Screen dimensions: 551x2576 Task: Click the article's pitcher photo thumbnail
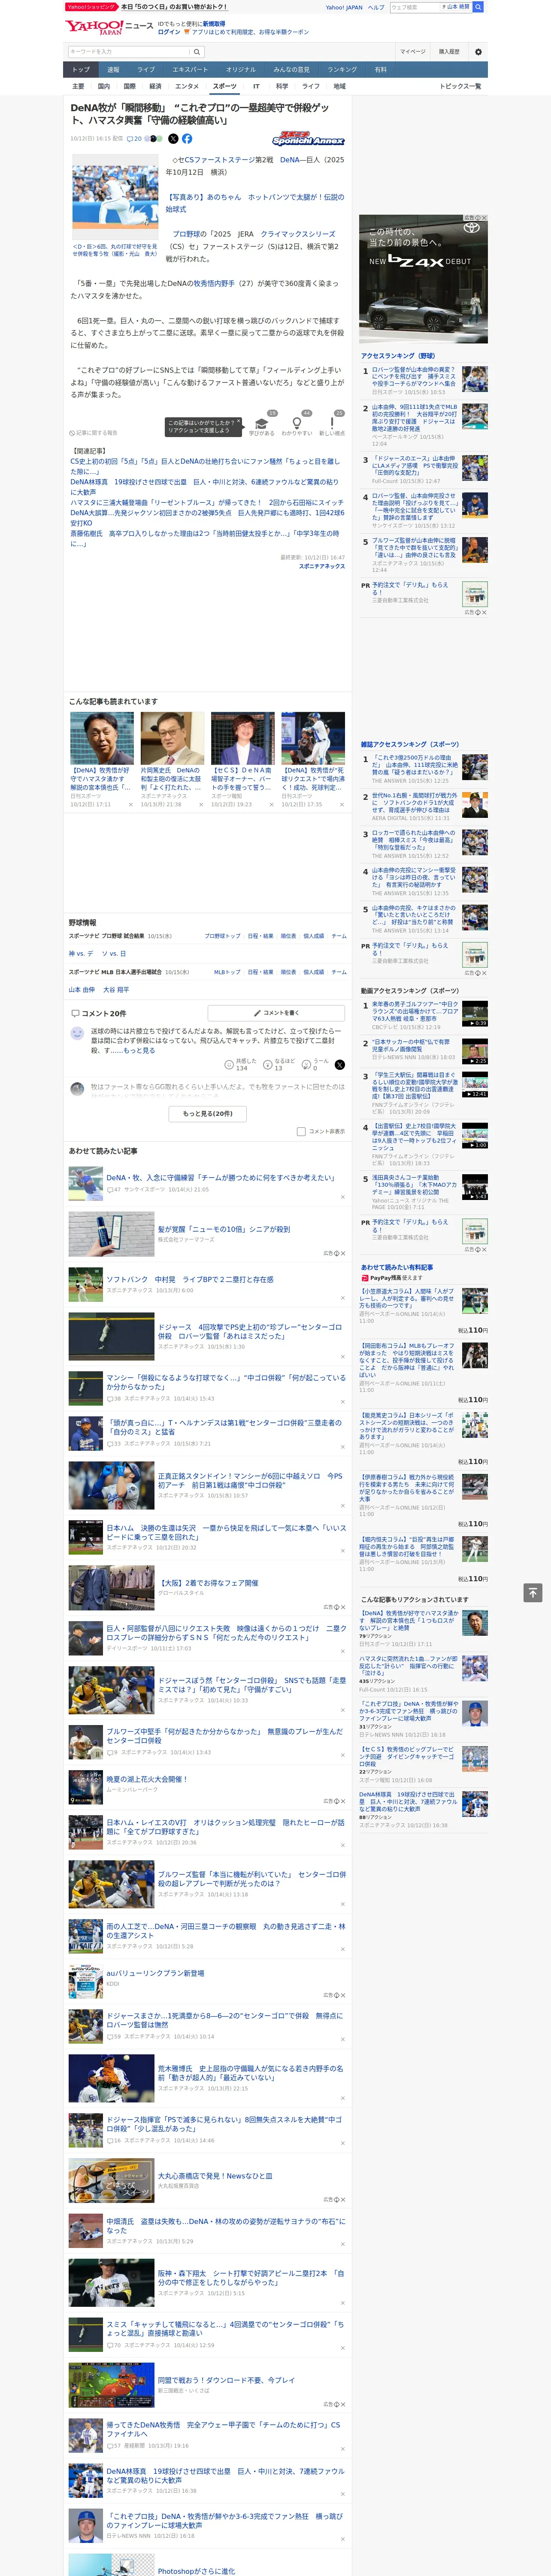pyautogui.click(x=115, y=197)
